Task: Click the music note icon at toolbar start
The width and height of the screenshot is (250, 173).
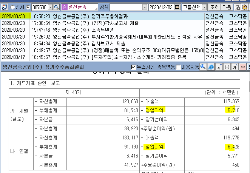Action: pos(4,7)
